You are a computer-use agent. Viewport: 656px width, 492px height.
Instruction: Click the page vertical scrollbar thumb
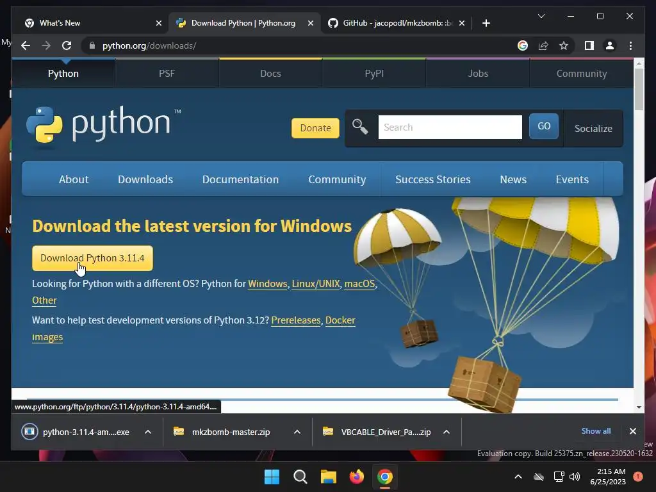pos(639,90)
